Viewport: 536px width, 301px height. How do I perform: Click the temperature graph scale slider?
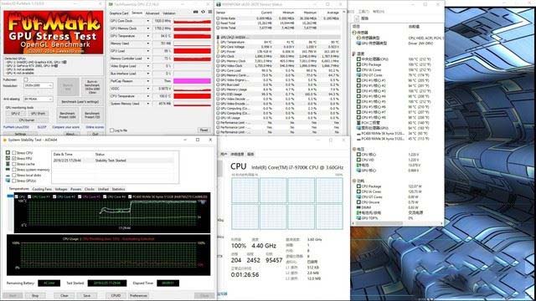tap(10, 196)
